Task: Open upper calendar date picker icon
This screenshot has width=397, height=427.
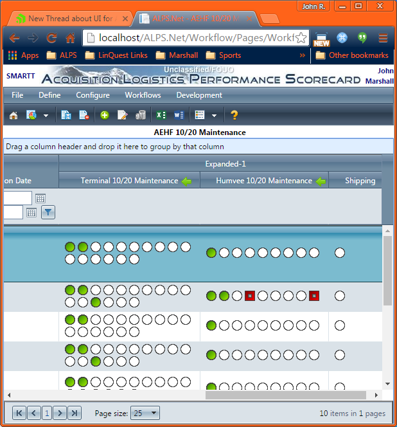Action: tap(40, 198)
